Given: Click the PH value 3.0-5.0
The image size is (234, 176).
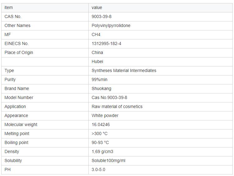Looking at the screenshot, I should pyautogui.click(x=98, y=169).
